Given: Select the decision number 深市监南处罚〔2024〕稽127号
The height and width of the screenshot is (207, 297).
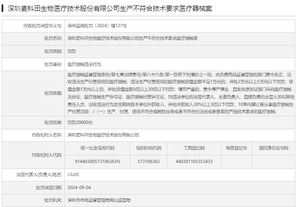Looking at the screenshot, I should [x=97, y=26].
